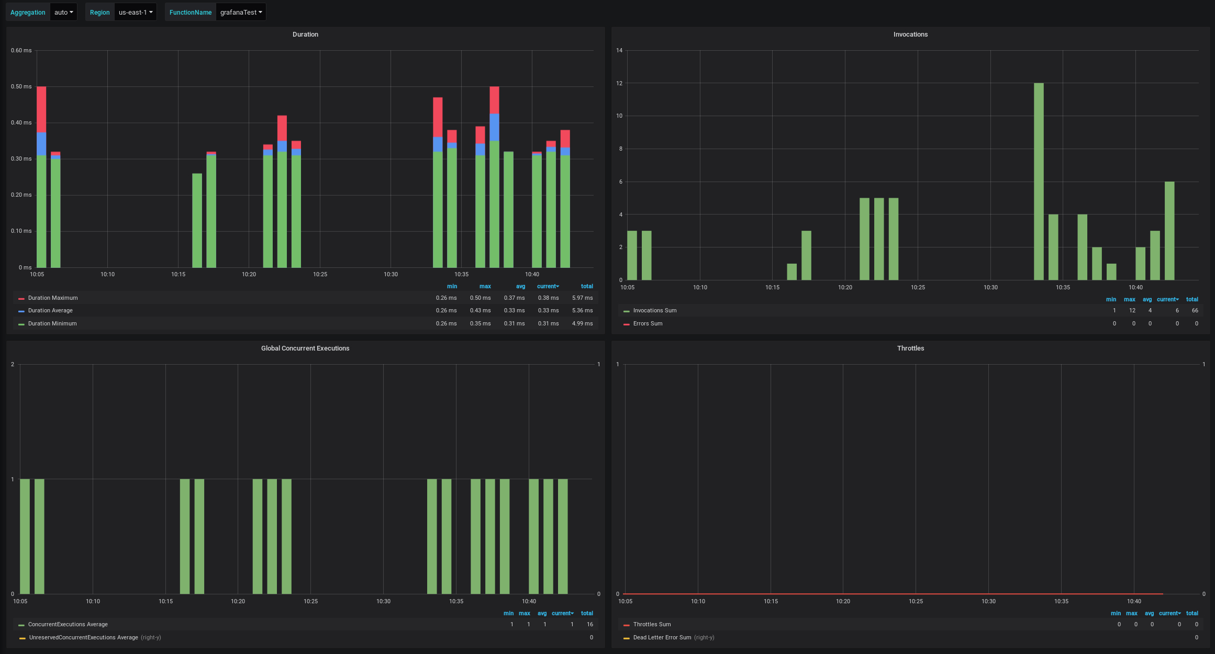
Task: Click the tallest Invocations bar at 12
Action: (x=1039, y=182)
